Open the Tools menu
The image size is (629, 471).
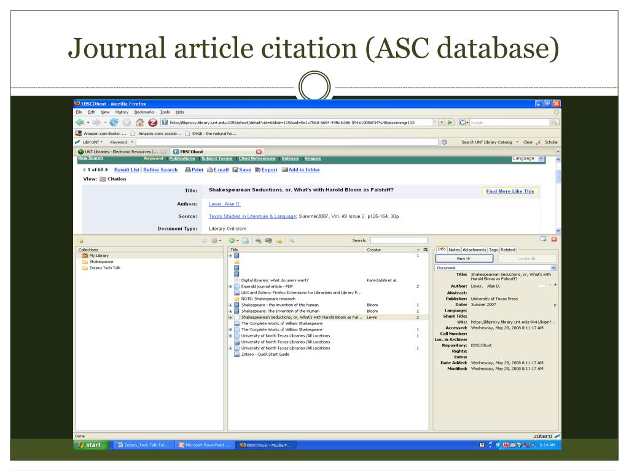click(x=165, y=112)
